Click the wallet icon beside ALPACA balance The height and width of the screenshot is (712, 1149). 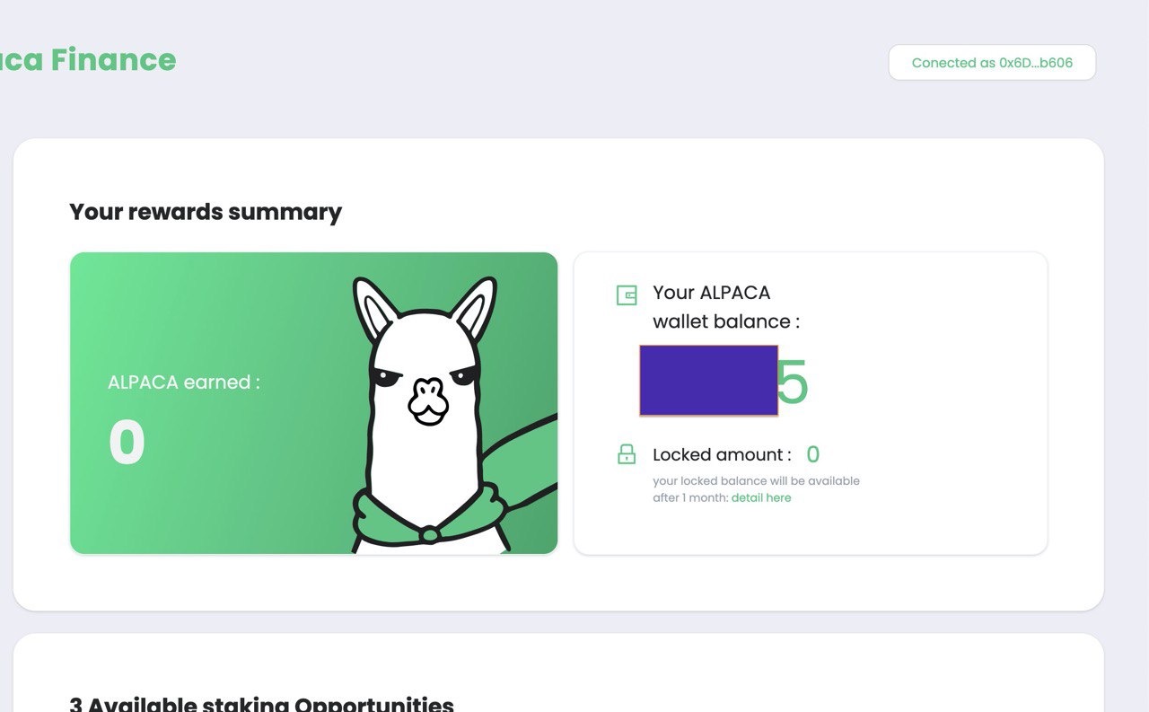pyautogui.click(x=627, y=294)
